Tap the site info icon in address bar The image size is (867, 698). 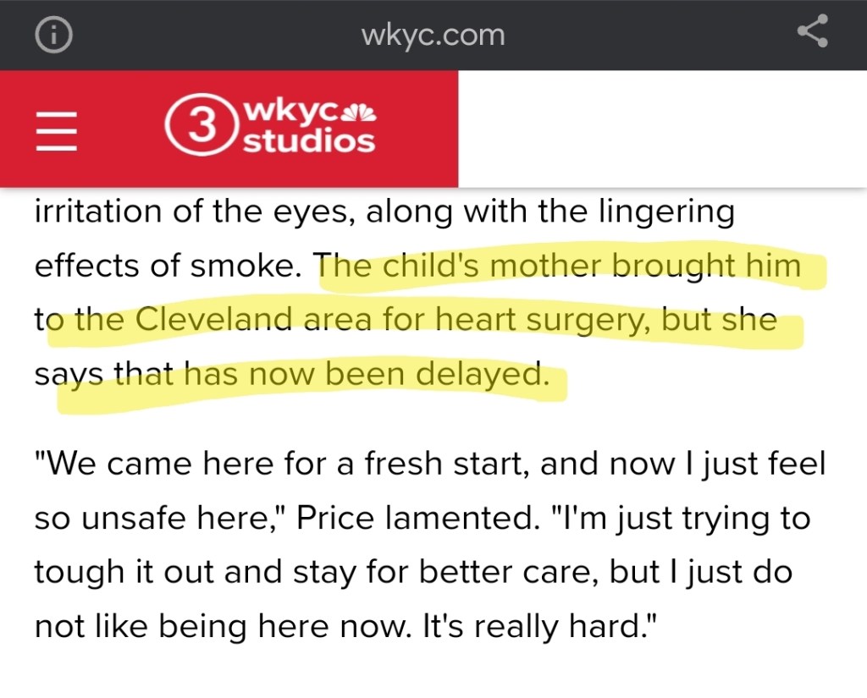[x=53, y=35]
